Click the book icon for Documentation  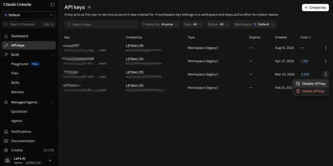coord(6,141)
